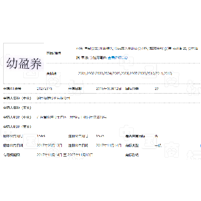This screenshot has height=201, width=201.
Task: Click the 商标形式 label
Action: tap(132, 155)
